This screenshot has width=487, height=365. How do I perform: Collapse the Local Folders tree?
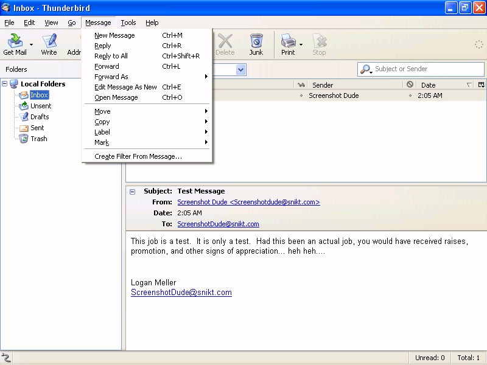[5, 83]
